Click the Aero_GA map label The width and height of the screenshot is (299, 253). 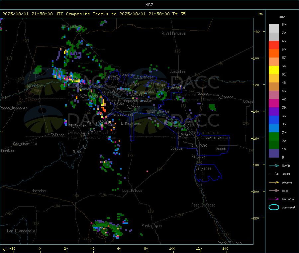tap(198, 156)
